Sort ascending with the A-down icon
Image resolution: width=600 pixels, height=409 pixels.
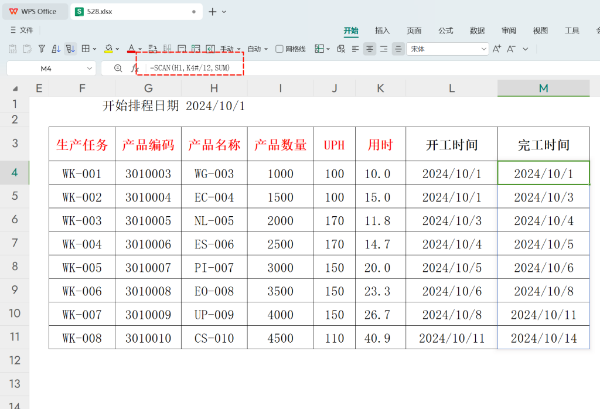coord(56,49)
